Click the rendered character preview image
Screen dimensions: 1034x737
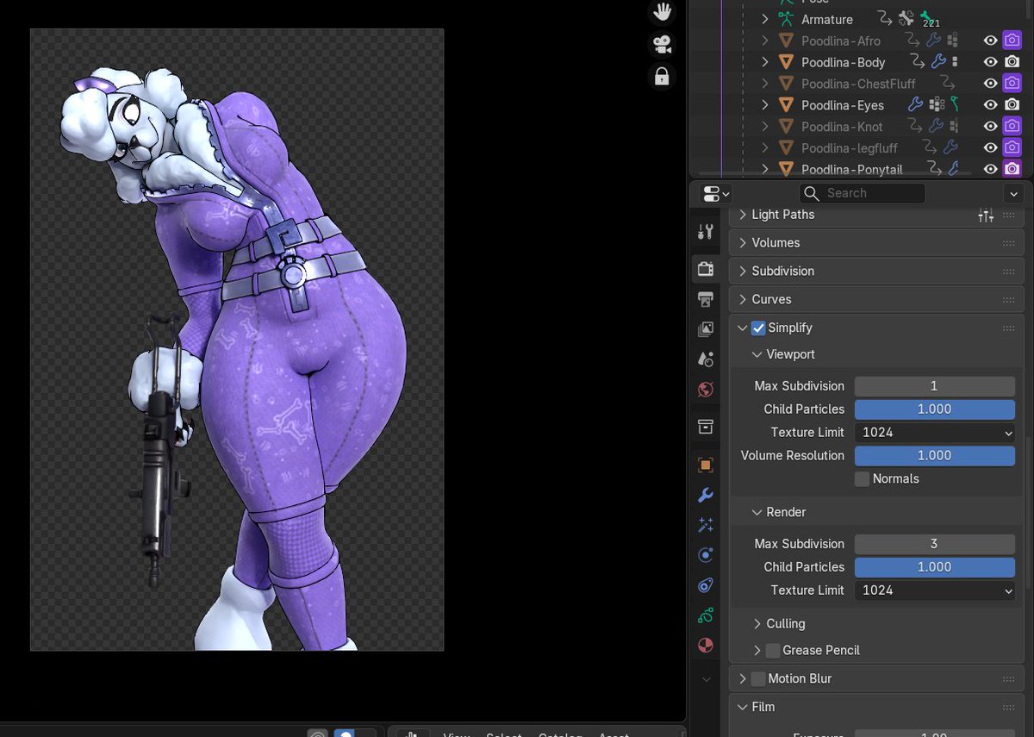(237, 340)
